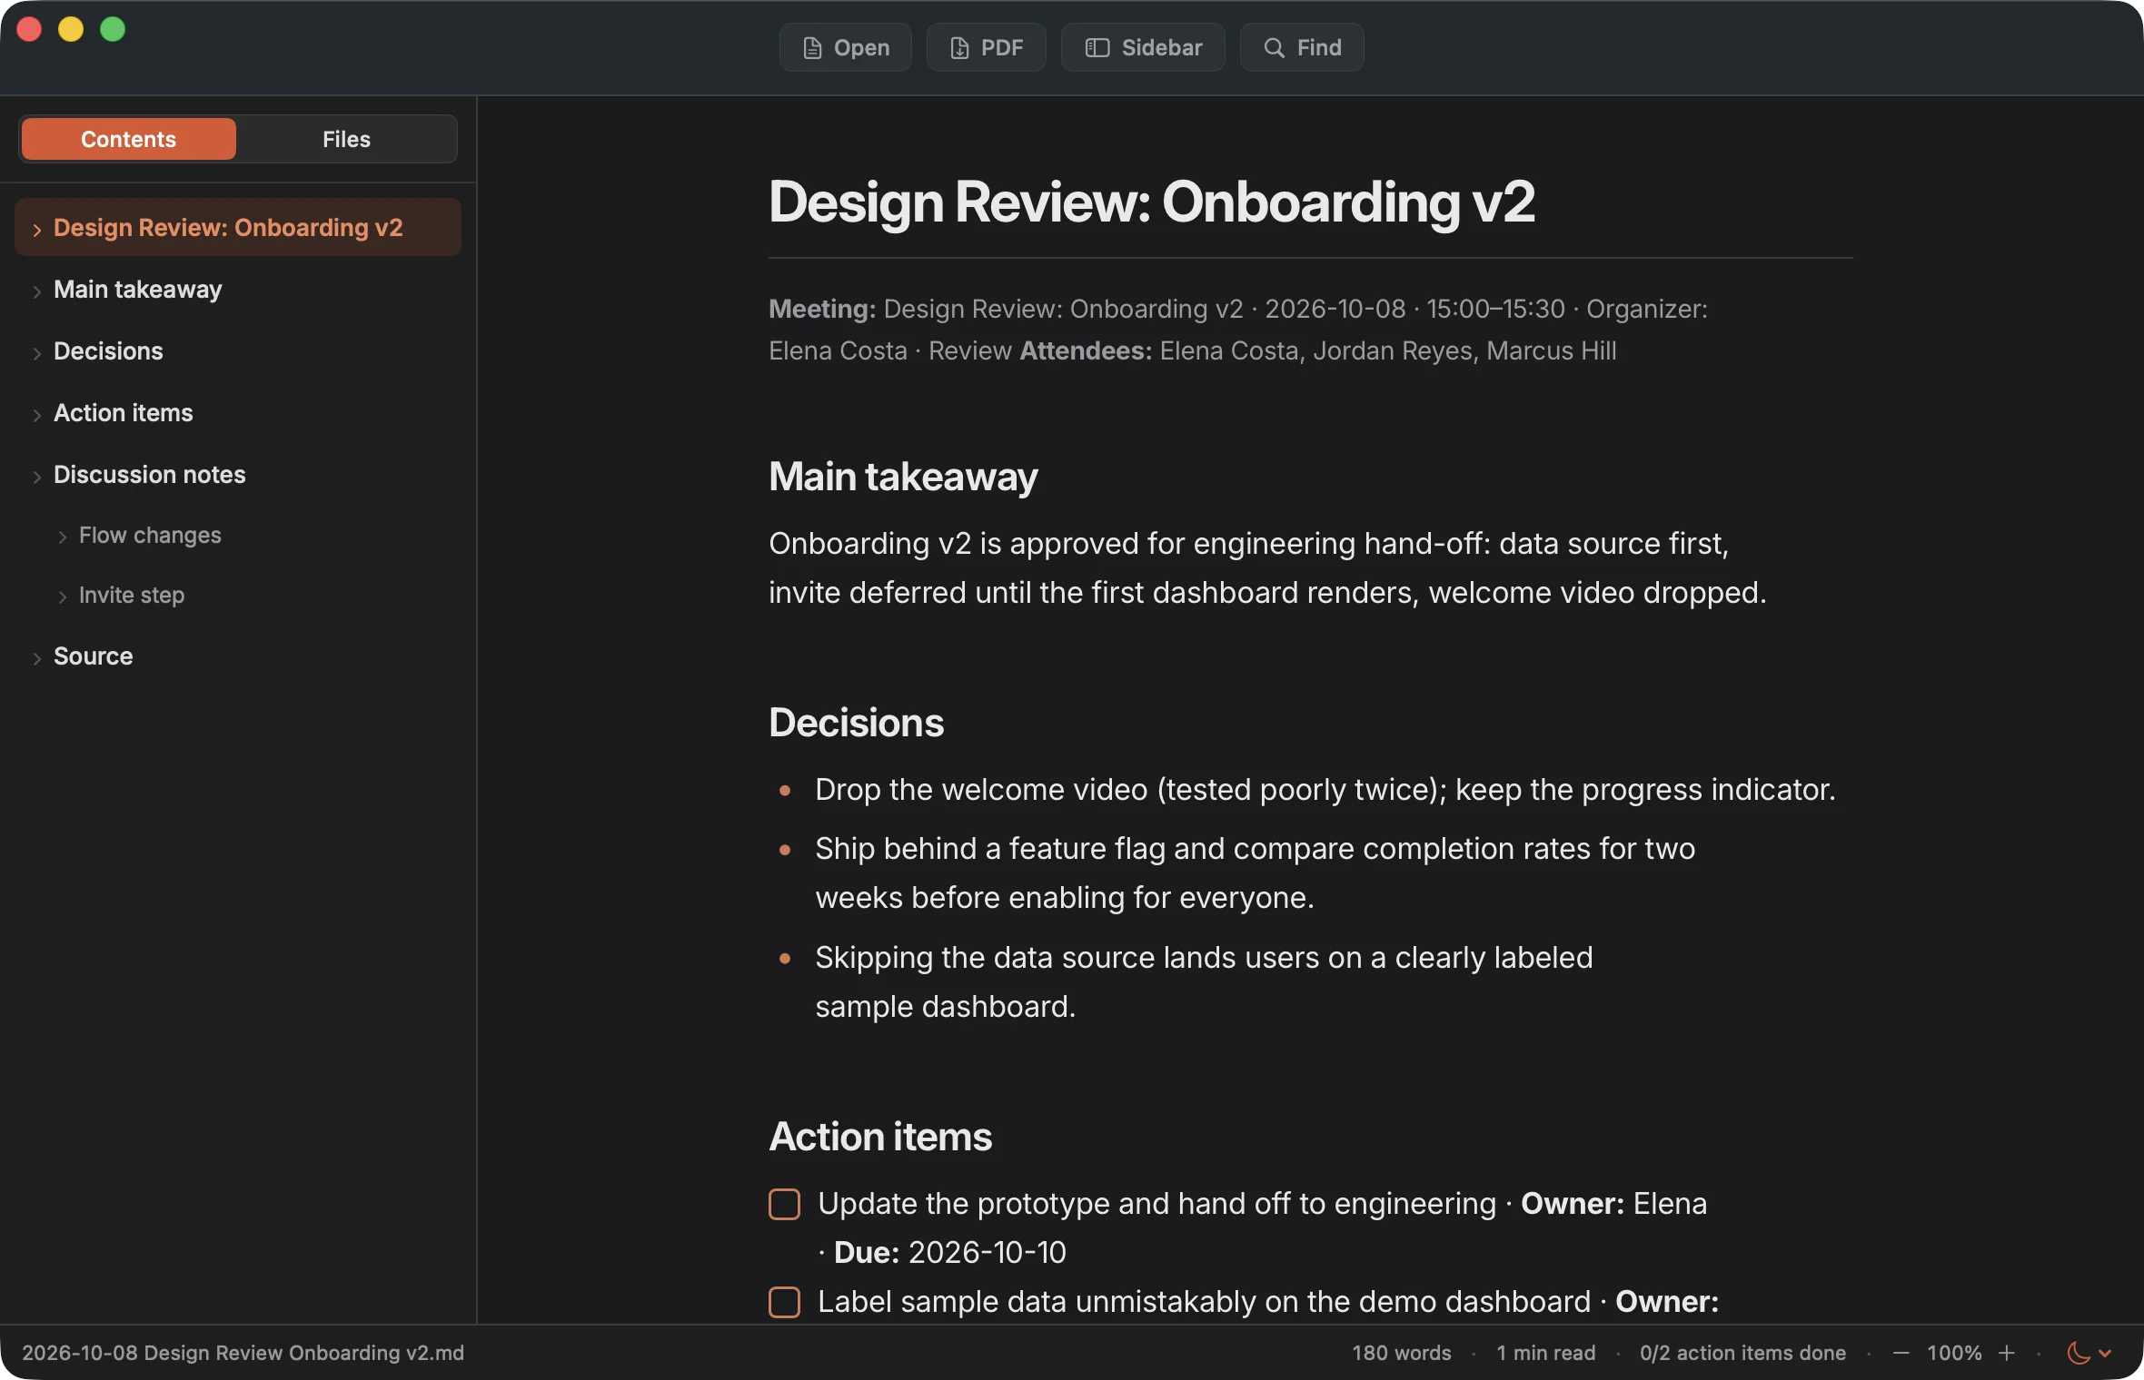The width and height of the screenshot is (2144, 1380).
Task: Switch to the Files tab
Action: (x=346, y=139)
